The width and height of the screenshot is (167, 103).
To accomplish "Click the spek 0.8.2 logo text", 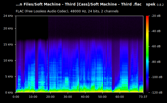I will tap(155, 4).
